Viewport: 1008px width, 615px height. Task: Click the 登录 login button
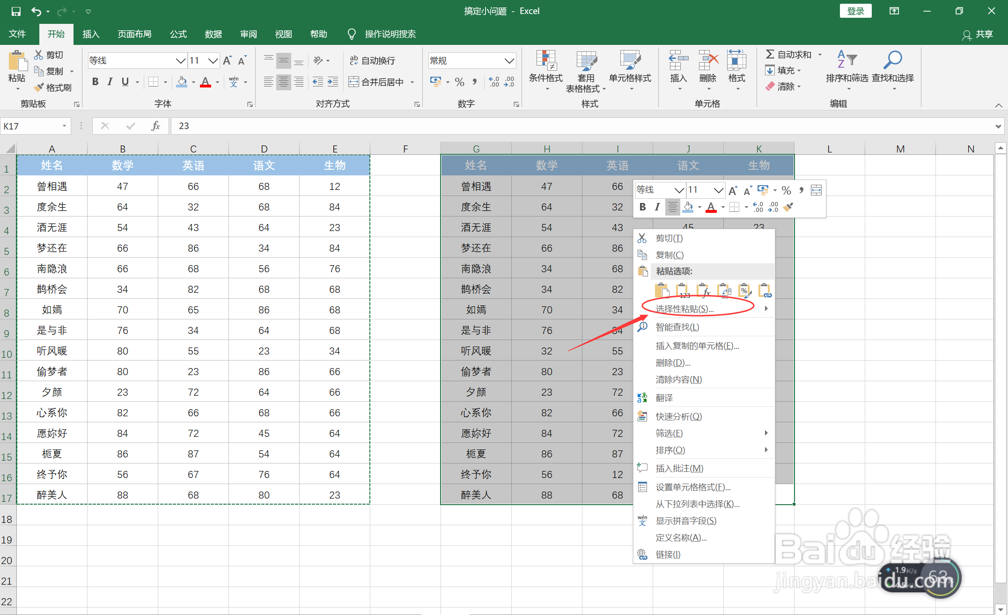coord(855,11)
